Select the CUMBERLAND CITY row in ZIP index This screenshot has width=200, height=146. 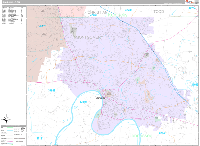(13, 15)
